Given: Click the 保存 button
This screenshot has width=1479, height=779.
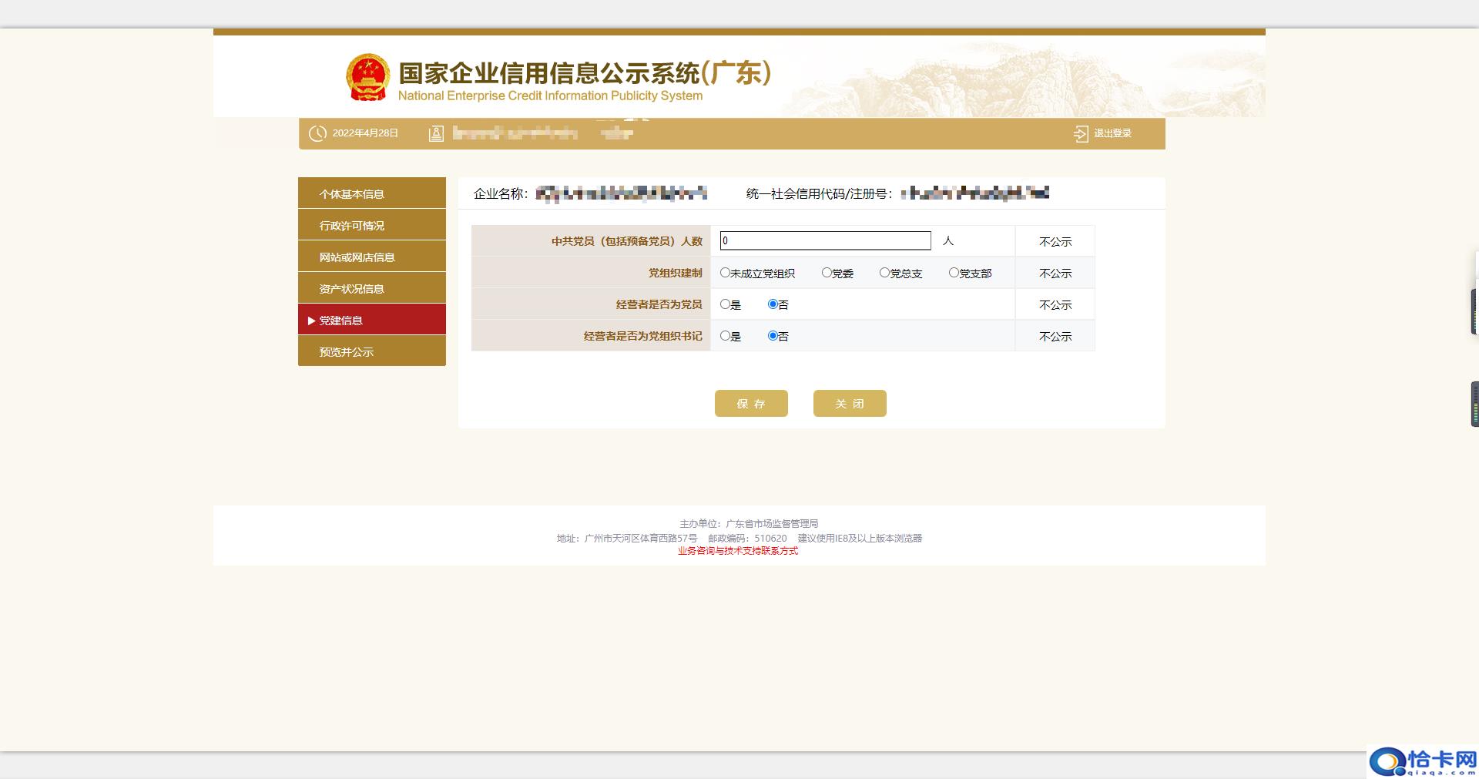Looking at the screenshot, I should [751, 403].
